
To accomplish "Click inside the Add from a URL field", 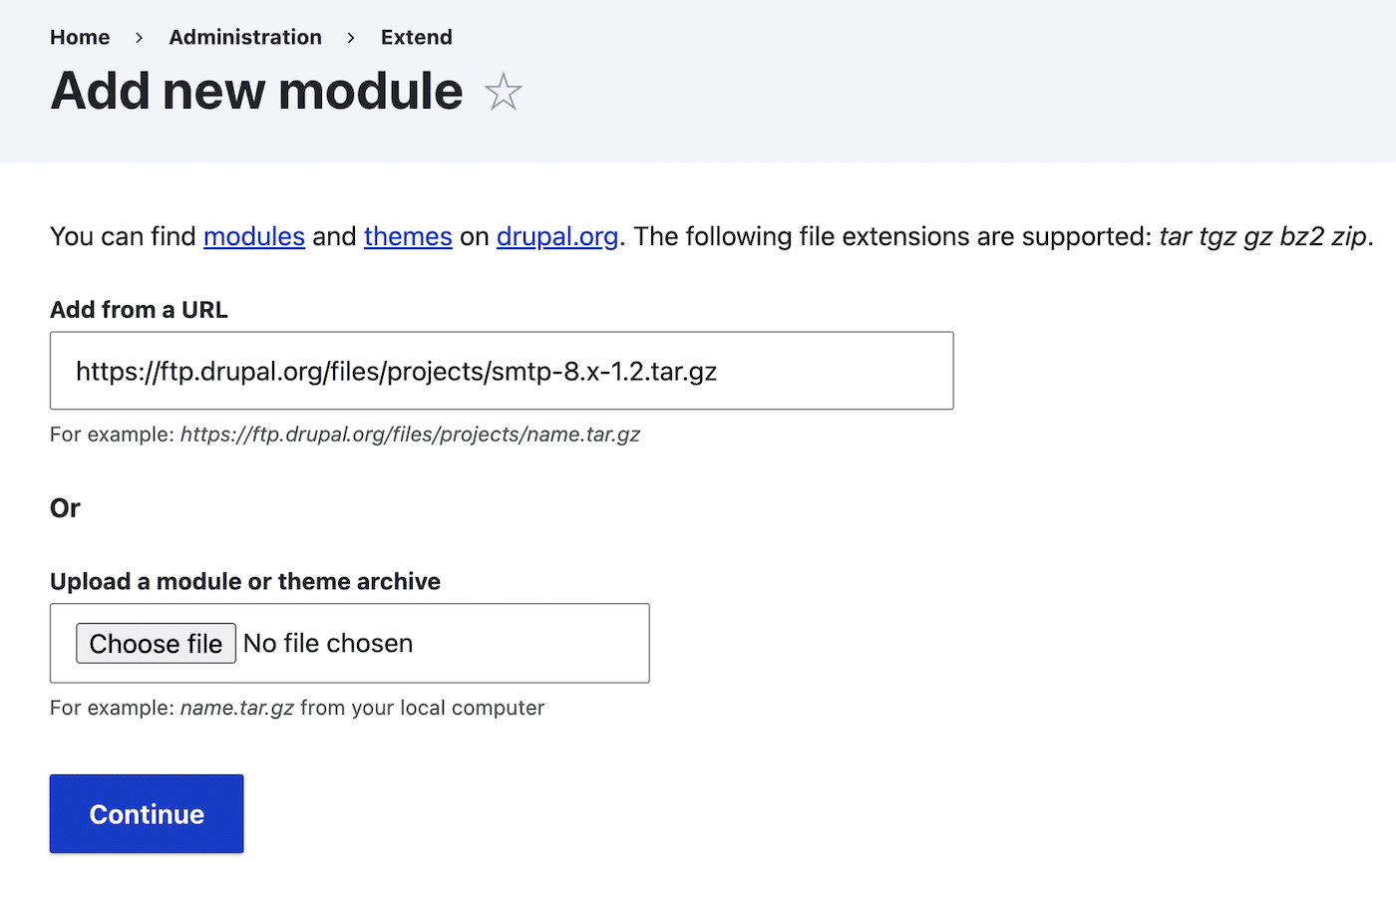I will (x=499, y=370).
